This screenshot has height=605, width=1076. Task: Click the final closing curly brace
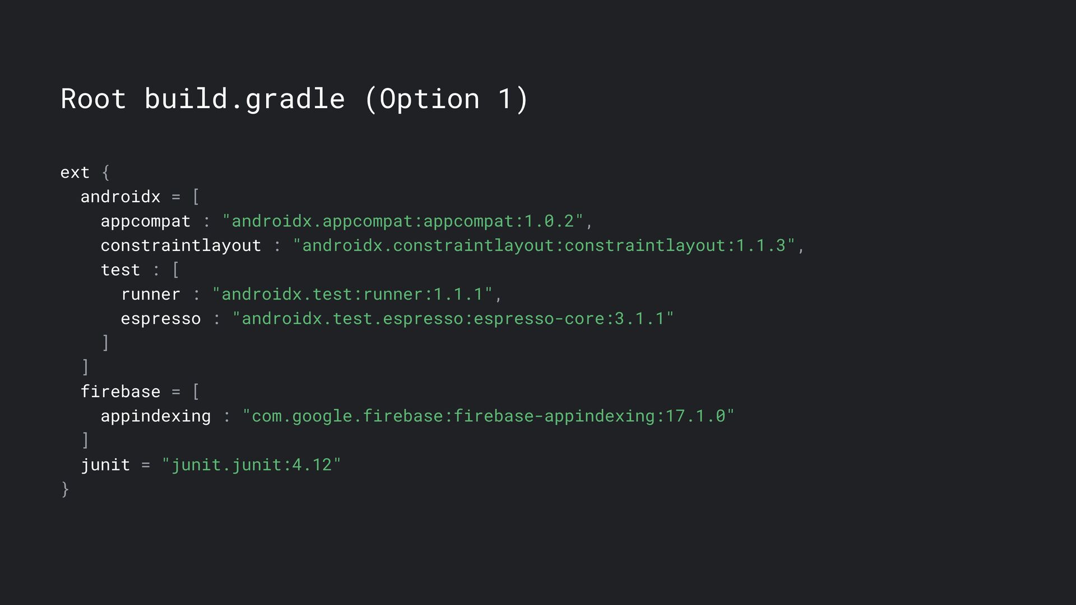coord(65,490)
